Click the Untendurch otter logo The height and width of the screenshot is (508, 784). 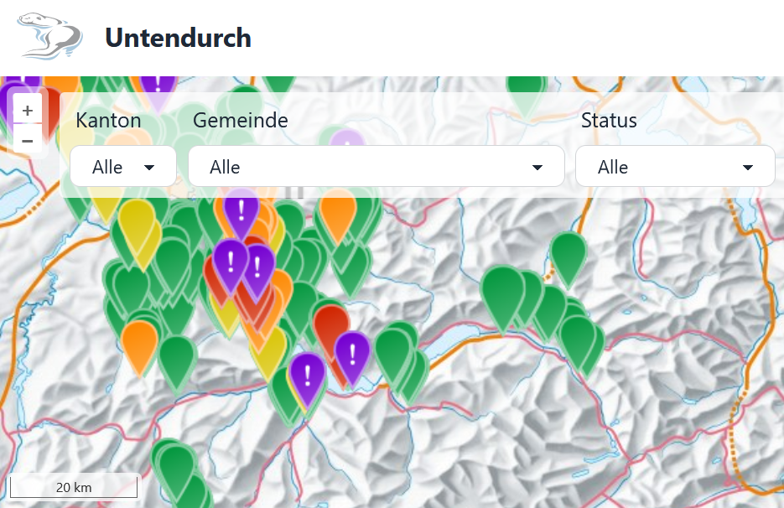[x=50, y=37]
